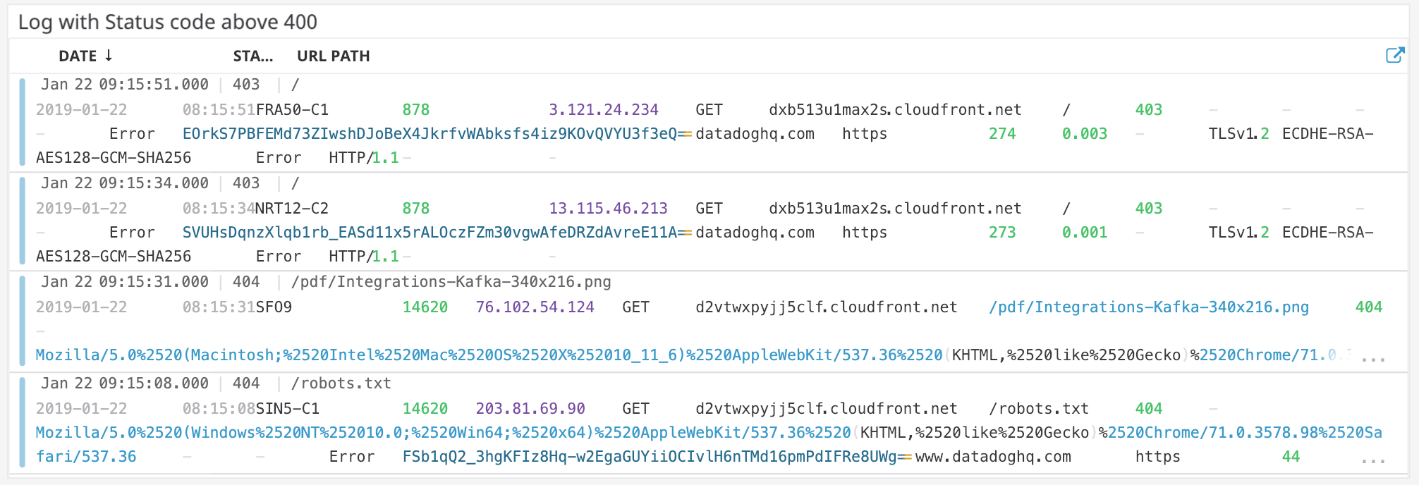Open the log entry at 09:15:51.000

(125, 85)
